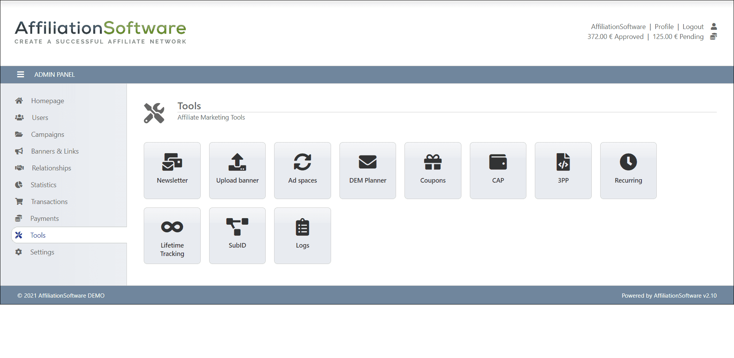This screenshot has width=734, height=358.
Task: Open the Coupons gift icon tile
Action: point(433,170)
